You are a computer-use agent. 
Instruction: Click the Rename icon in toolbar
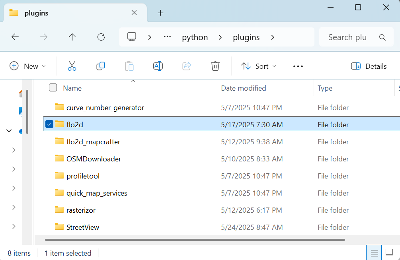point(158,66)
